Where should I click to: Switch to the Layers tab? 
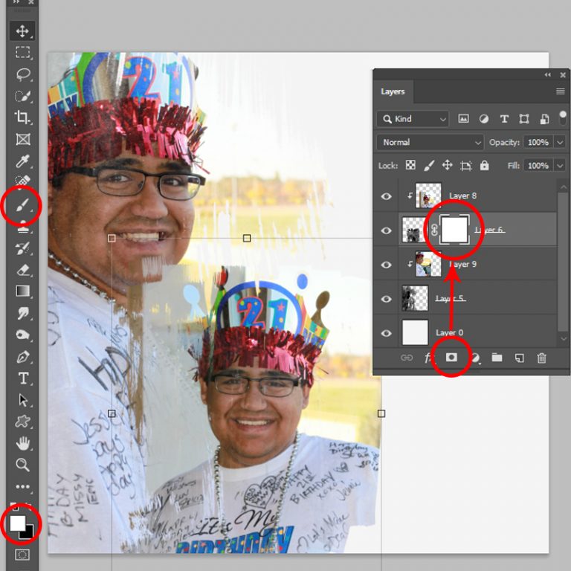[393, 92]
